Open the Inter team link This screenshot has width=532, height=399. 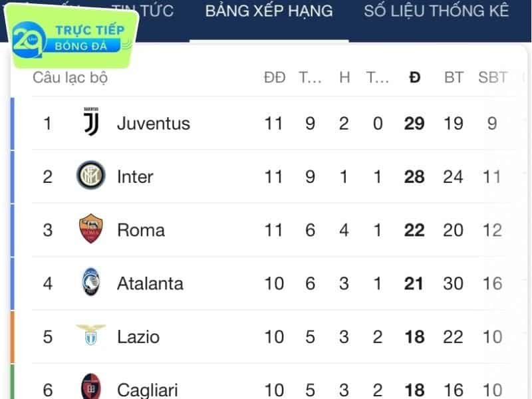tap(135, 176)
